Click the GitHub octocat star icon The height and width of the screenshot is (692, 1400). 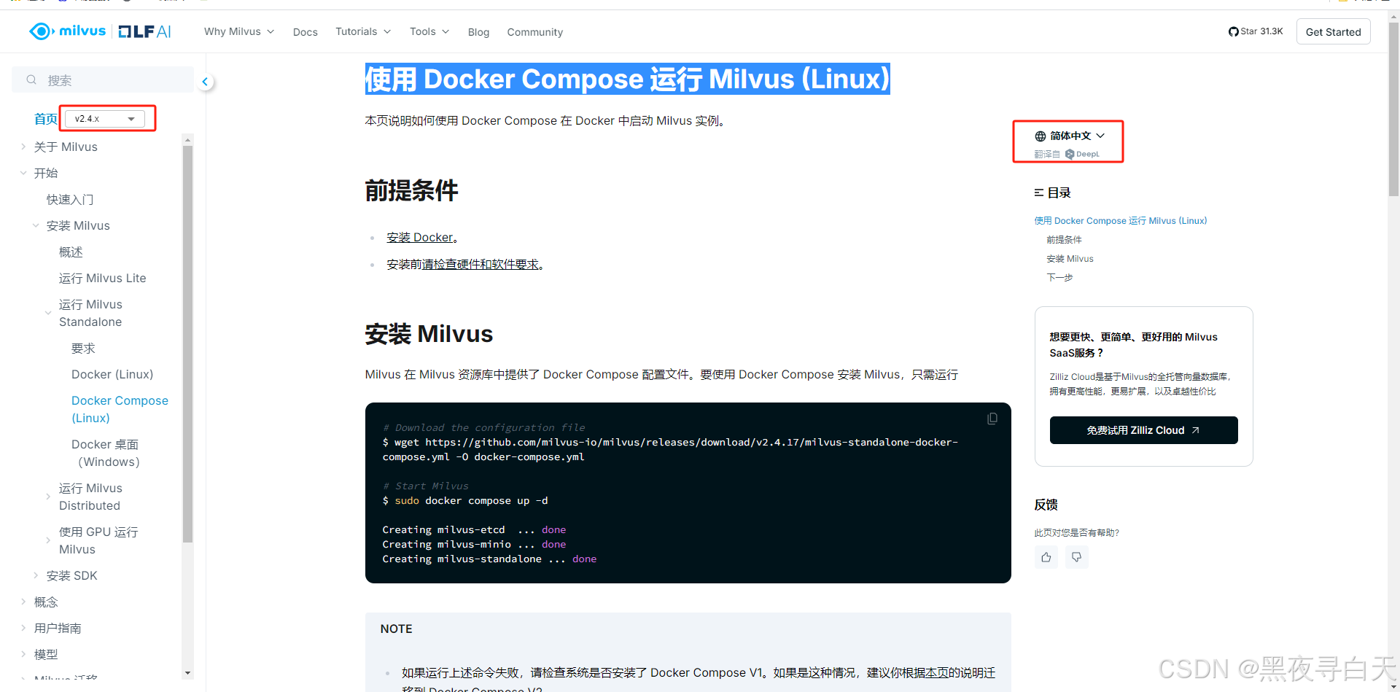tap(1233, 31)
